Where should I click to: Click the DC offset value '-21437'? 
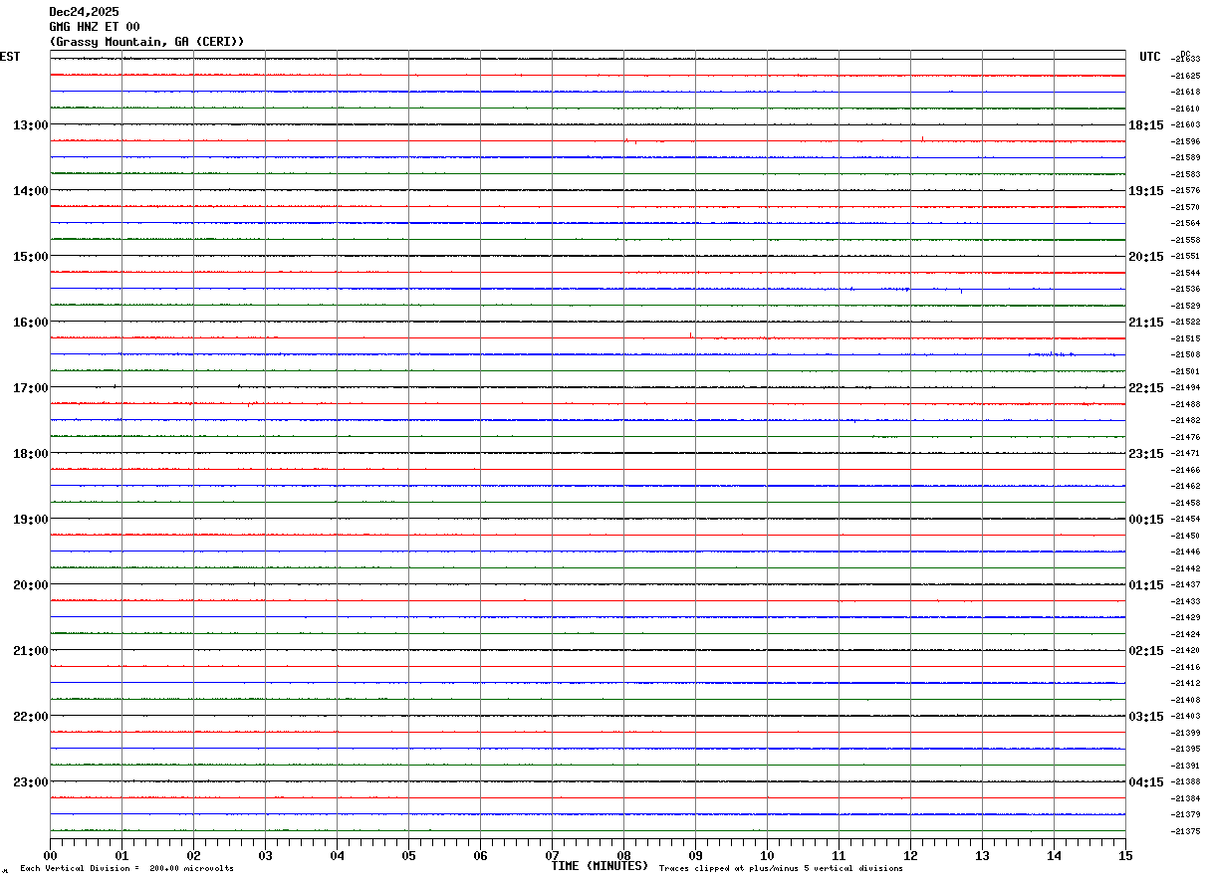pos(1186,584)
